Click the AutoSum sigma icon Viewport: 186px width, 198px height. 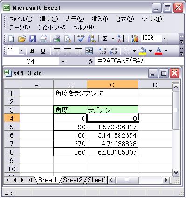[x=105, y=39]
